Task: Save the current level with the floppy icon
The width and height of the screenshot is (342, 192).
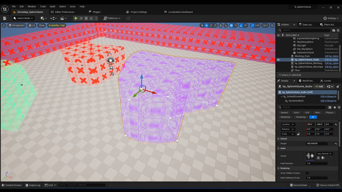Action: pos(5,18)
